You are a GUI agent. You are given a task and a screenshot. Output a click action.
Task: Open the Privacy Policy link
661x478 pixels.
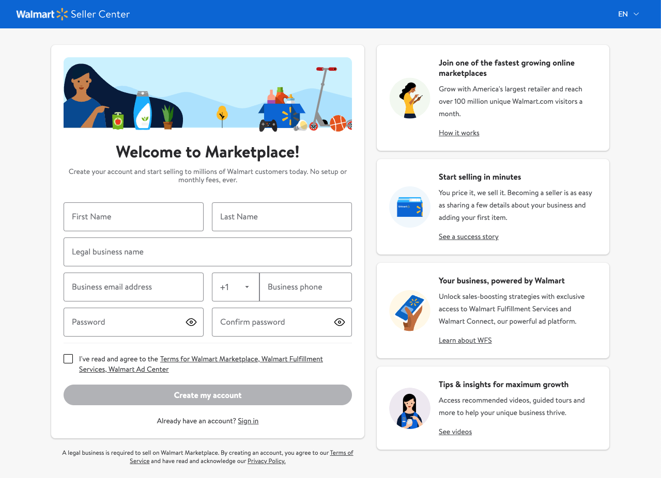point(266,461)
